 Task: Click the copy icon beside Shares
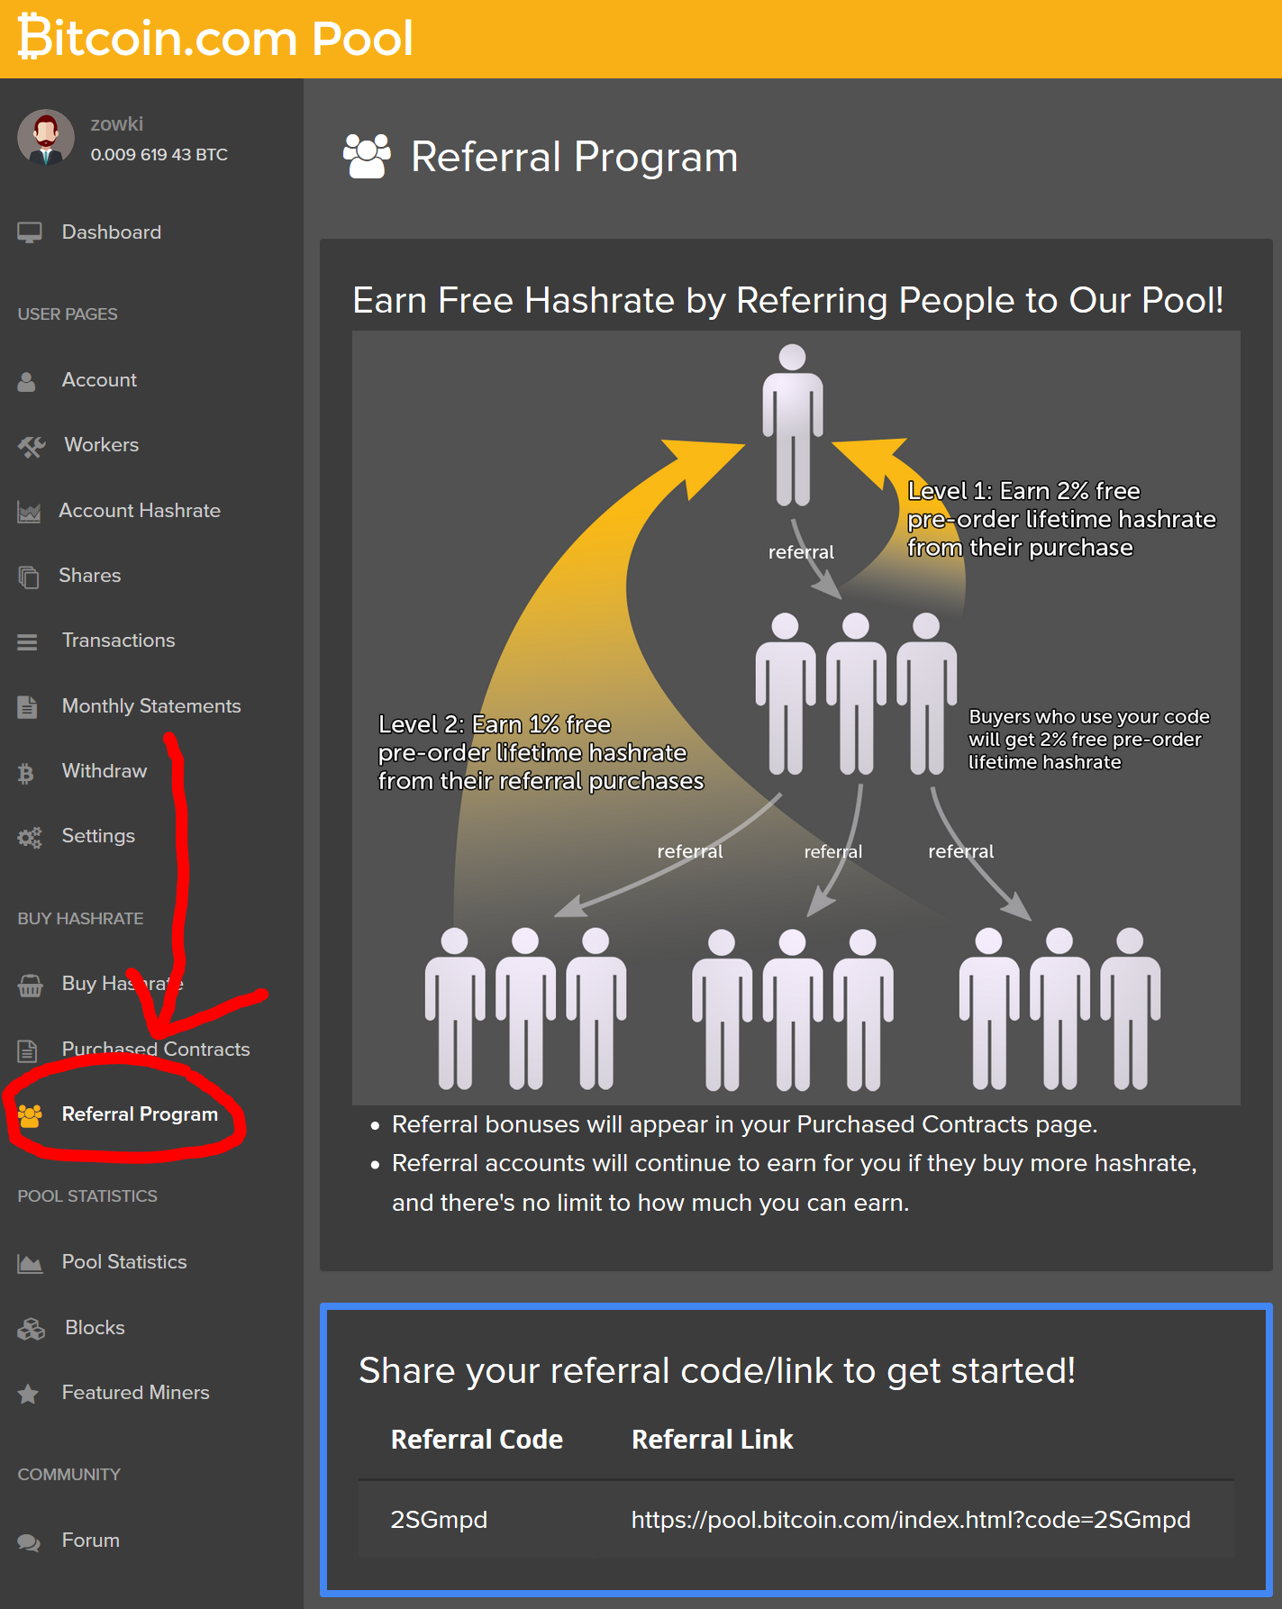pos(29,577)
